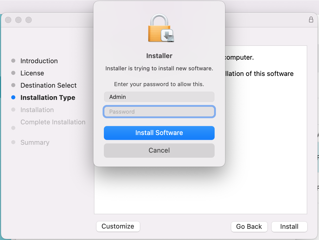Click the License step dot
The height and width of the screenshot is (240, 319).
13,73
